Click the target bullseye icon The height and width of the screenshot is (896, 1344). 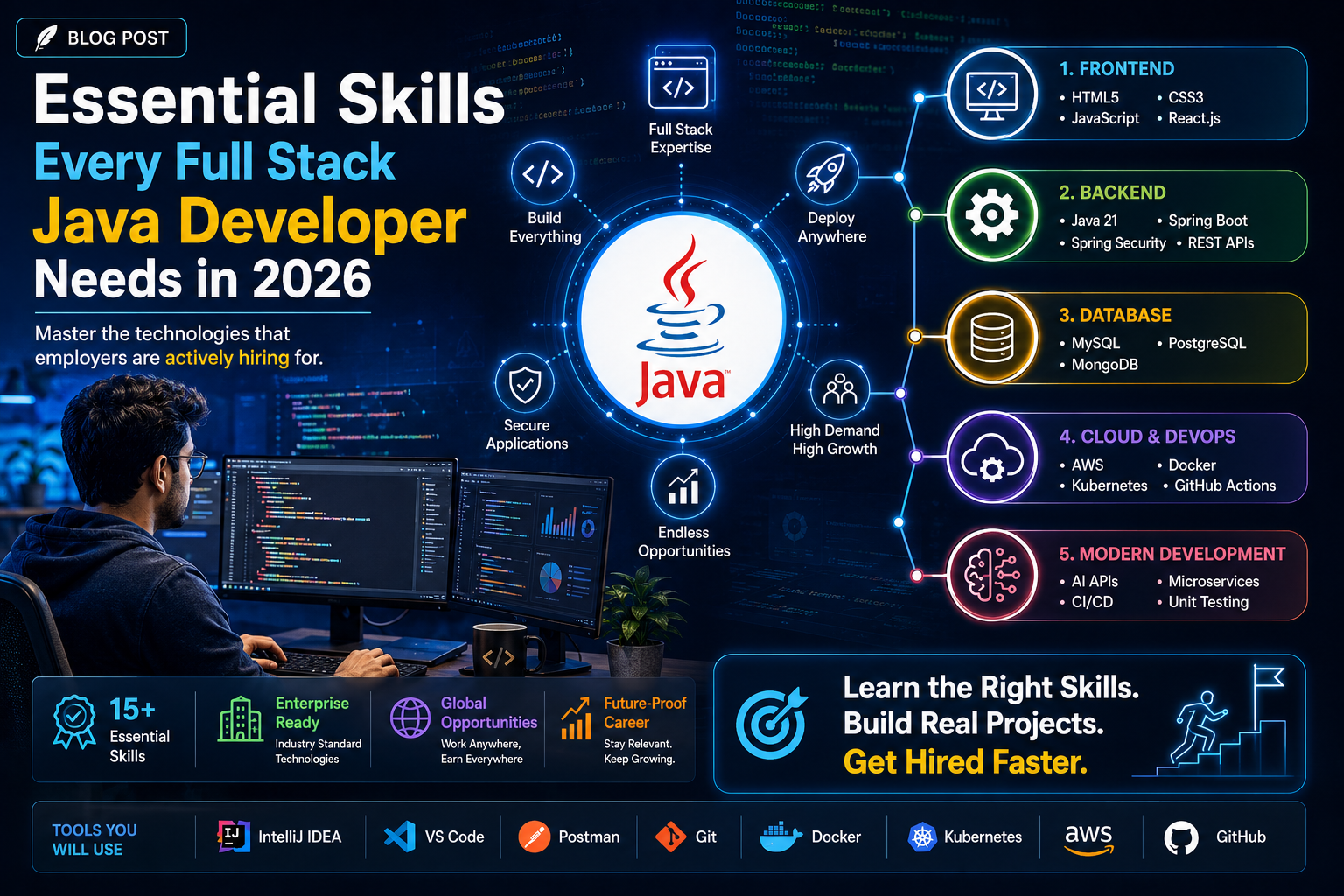pyautogui.click(x=772, y=723)
